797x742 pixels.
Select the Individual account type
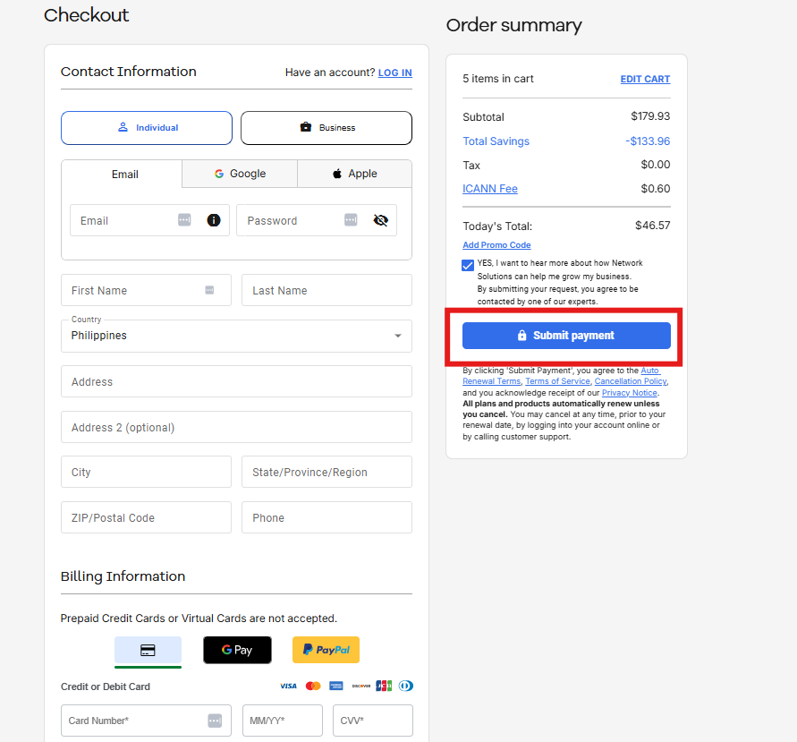[x=146, y=127]
